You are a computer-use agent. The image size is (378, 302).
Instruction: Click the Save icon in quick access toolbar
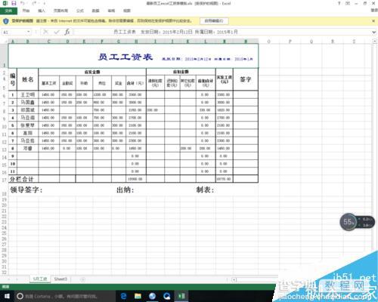(14, 3)
